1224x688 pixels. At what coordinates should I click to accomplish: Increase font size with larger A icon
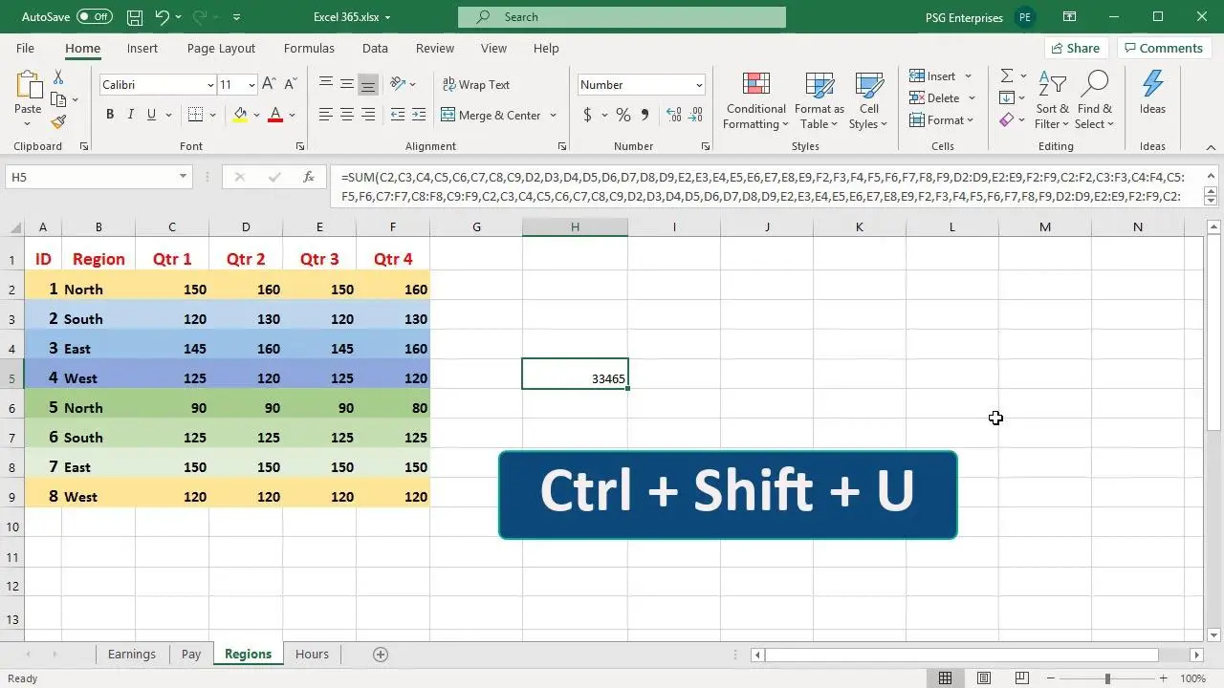pos(269,84)
